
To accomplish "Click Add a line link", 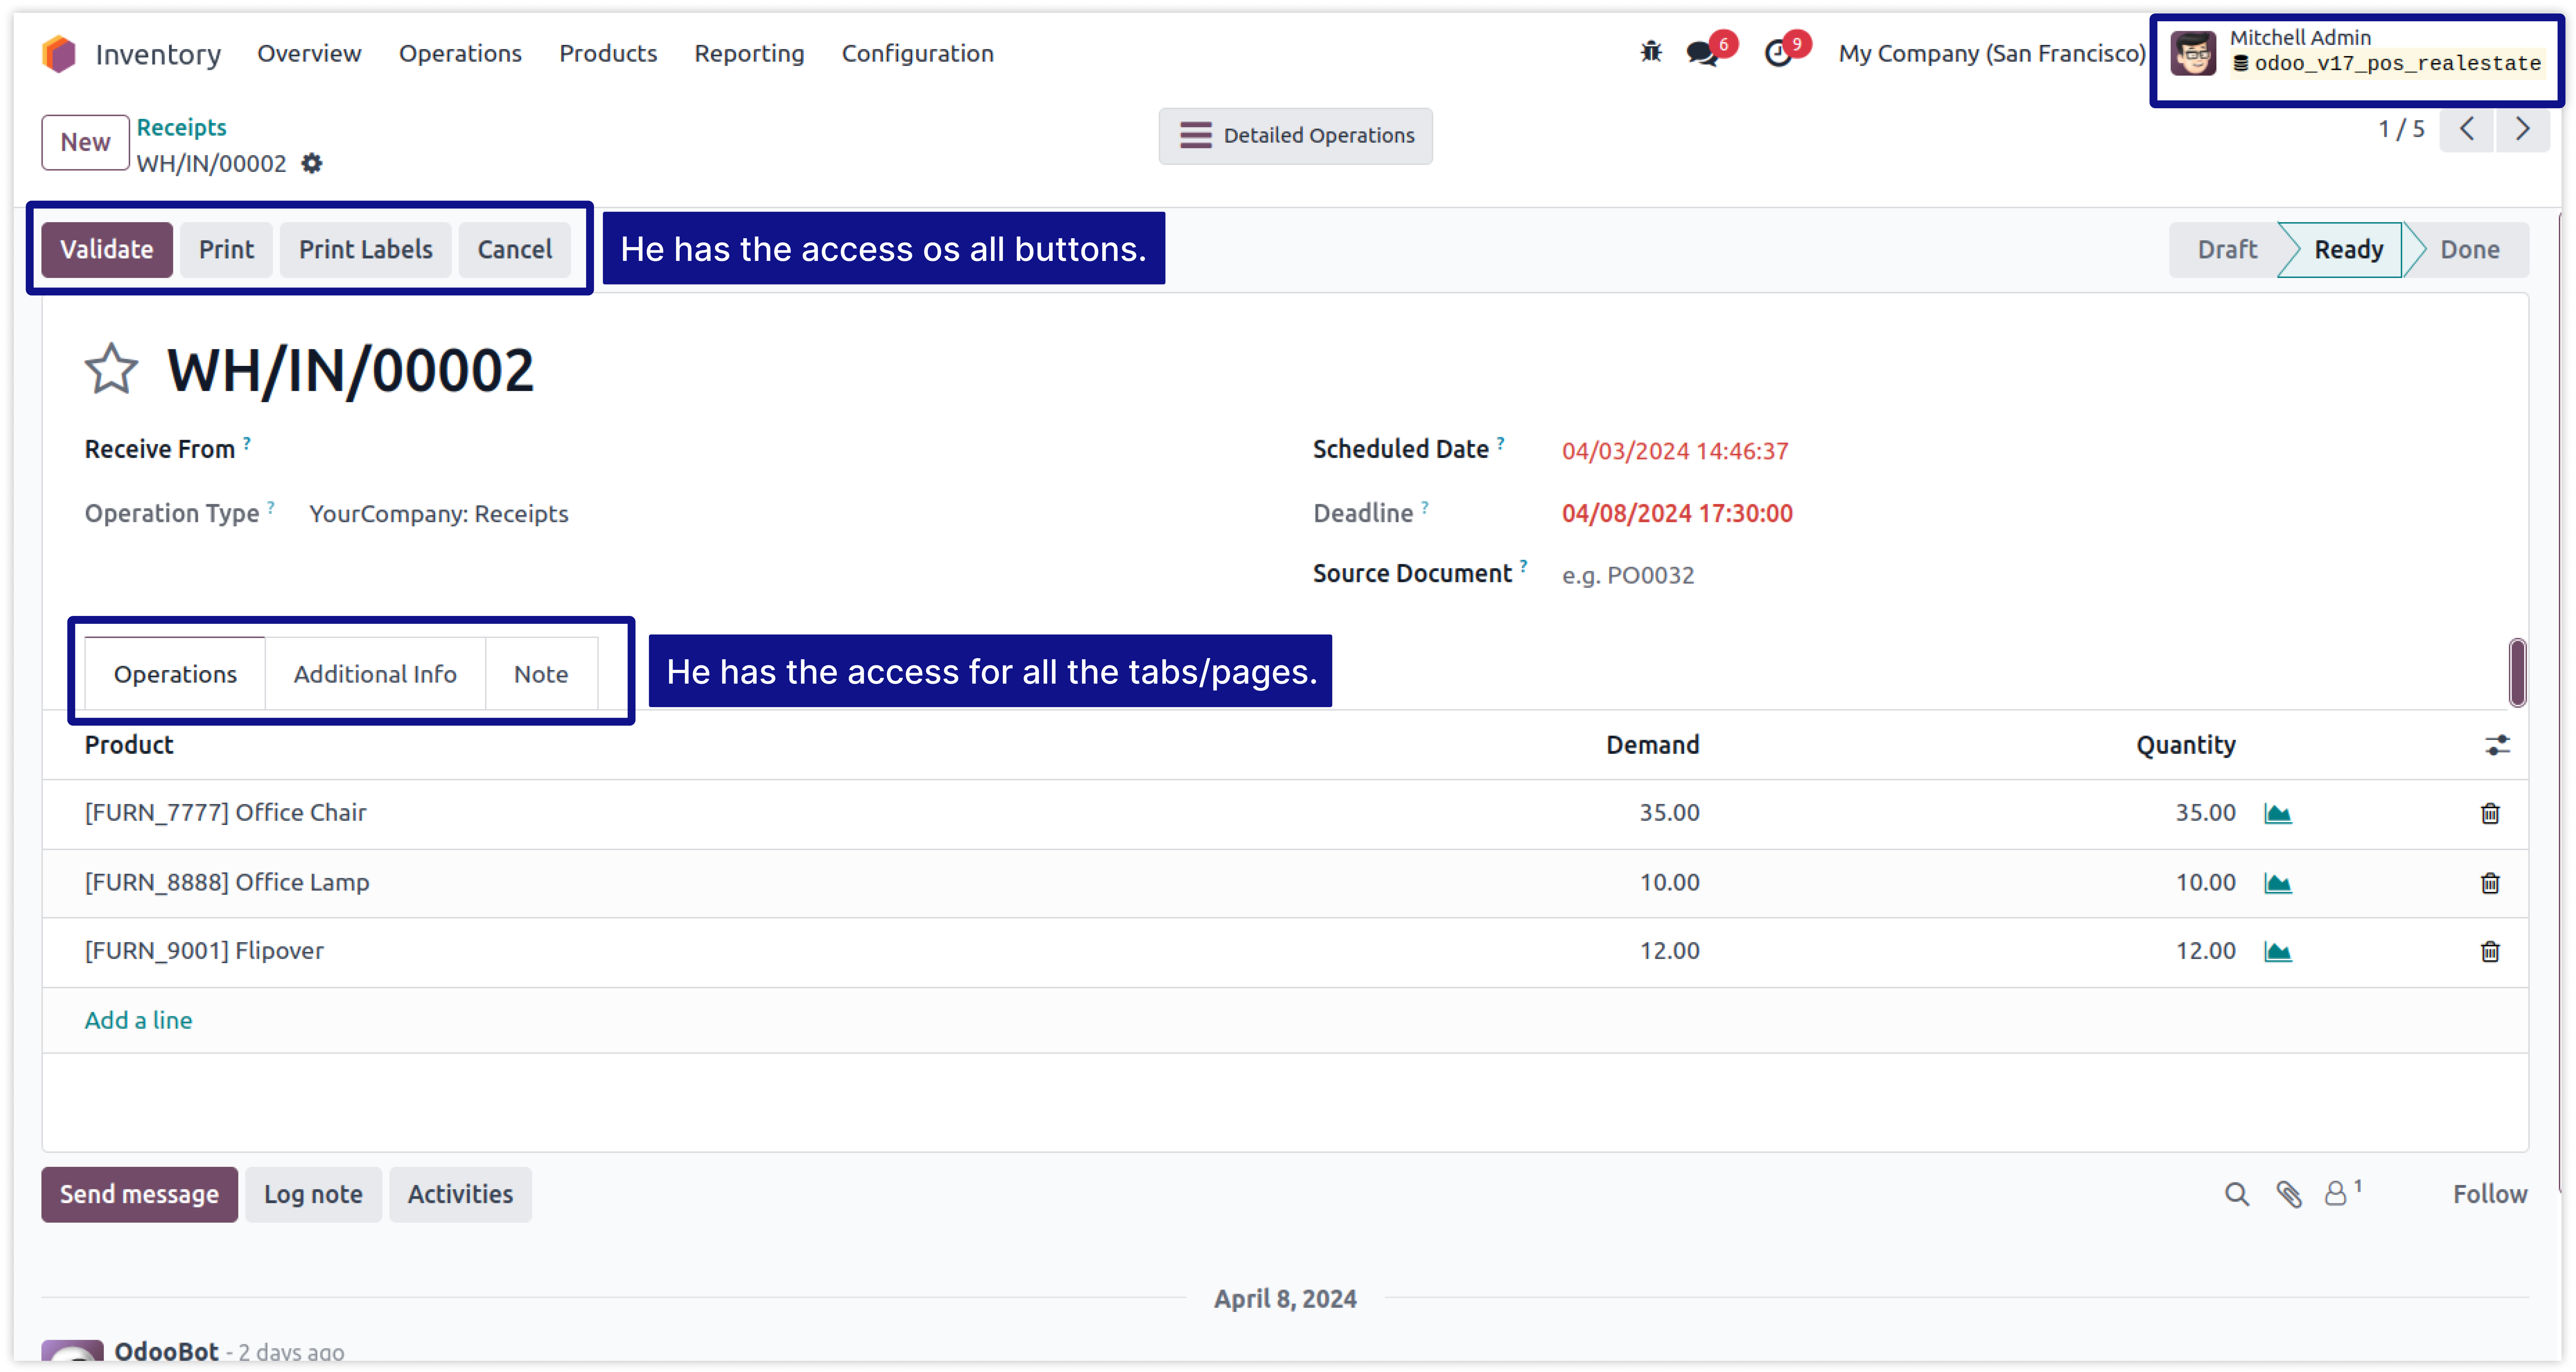I will click(x=138, y=1020).
